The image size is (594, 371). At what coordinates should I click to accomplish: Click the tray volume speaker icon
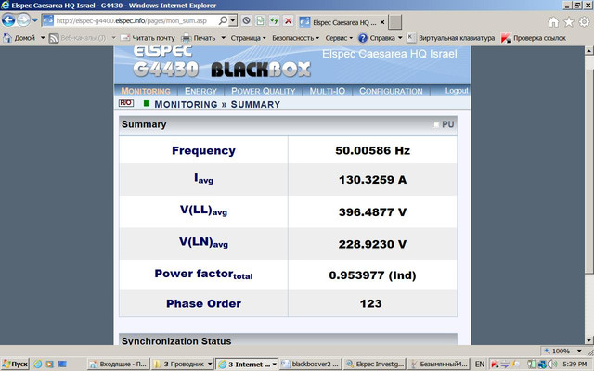[x=551, y=365]
